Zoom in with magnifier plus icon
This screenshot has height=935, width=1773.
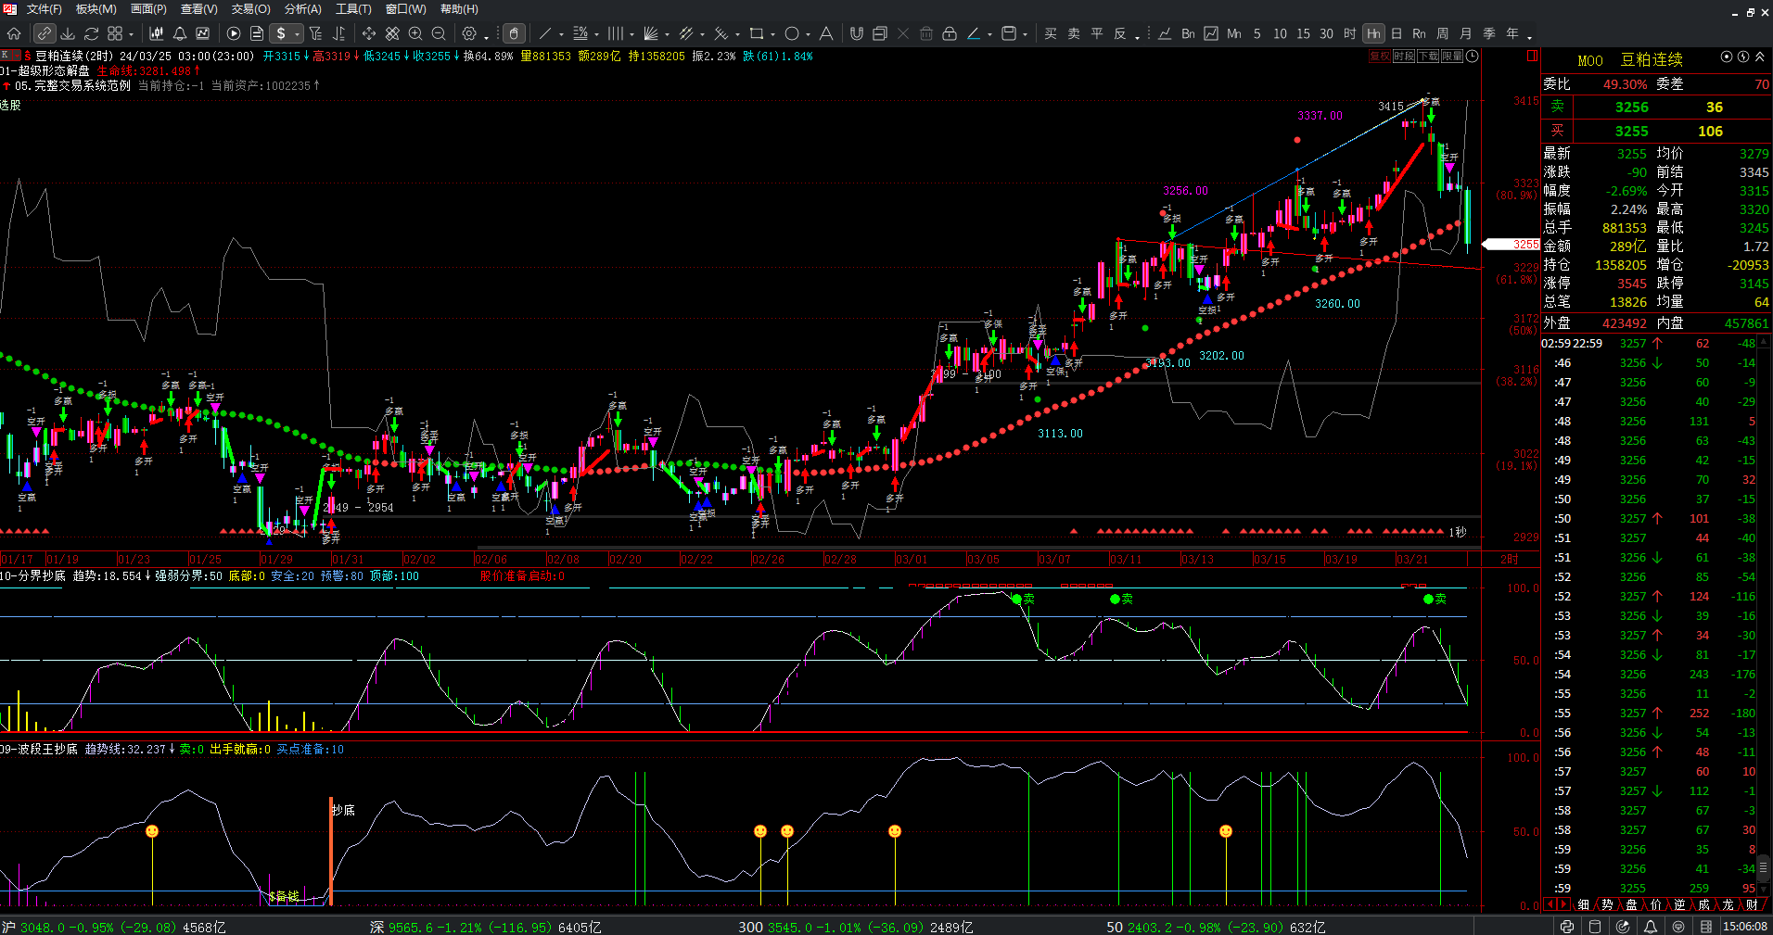(415, 33)
